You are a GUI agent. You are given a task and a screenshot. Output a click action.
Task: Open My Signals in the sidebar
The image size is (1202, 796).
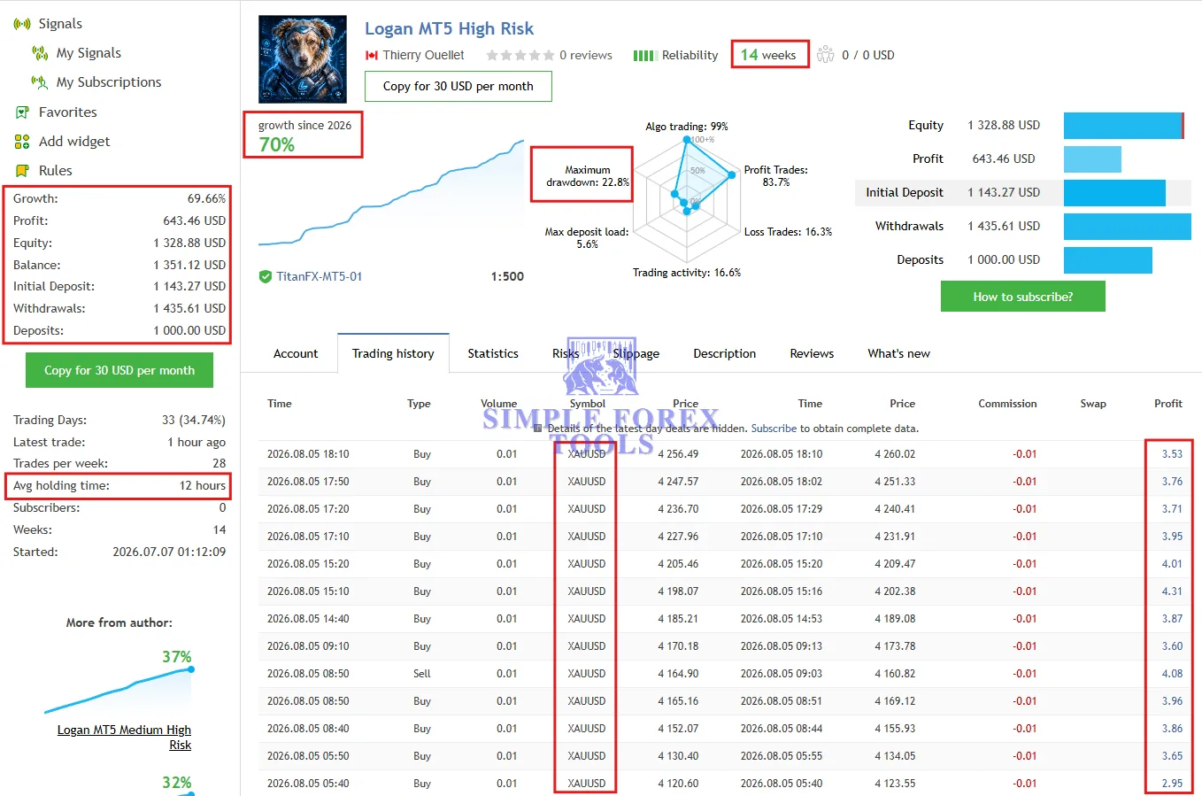pyautogui.click(x=89, y=53)
